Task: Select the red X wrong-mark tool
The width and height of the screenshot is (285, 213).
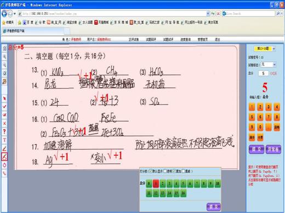Action: [x=4, y=123]
